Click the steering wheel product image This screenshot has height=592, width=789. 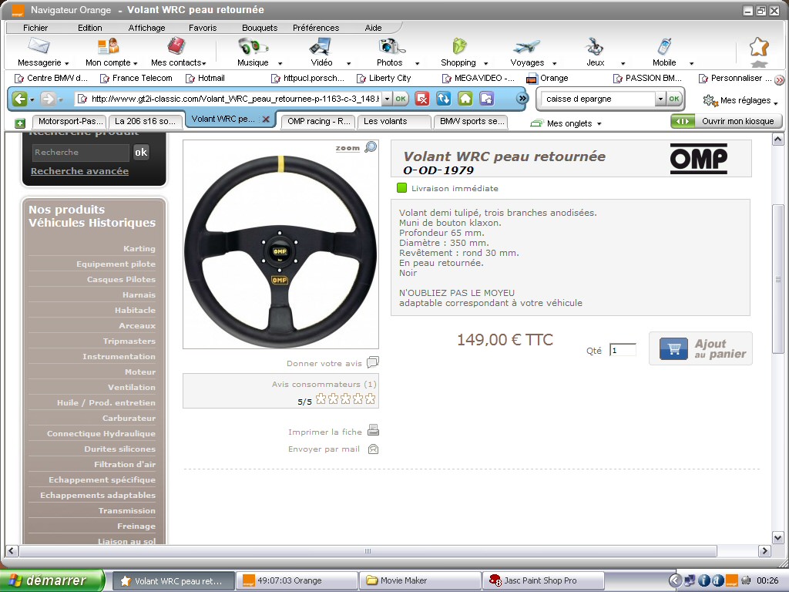coord(280,244)
